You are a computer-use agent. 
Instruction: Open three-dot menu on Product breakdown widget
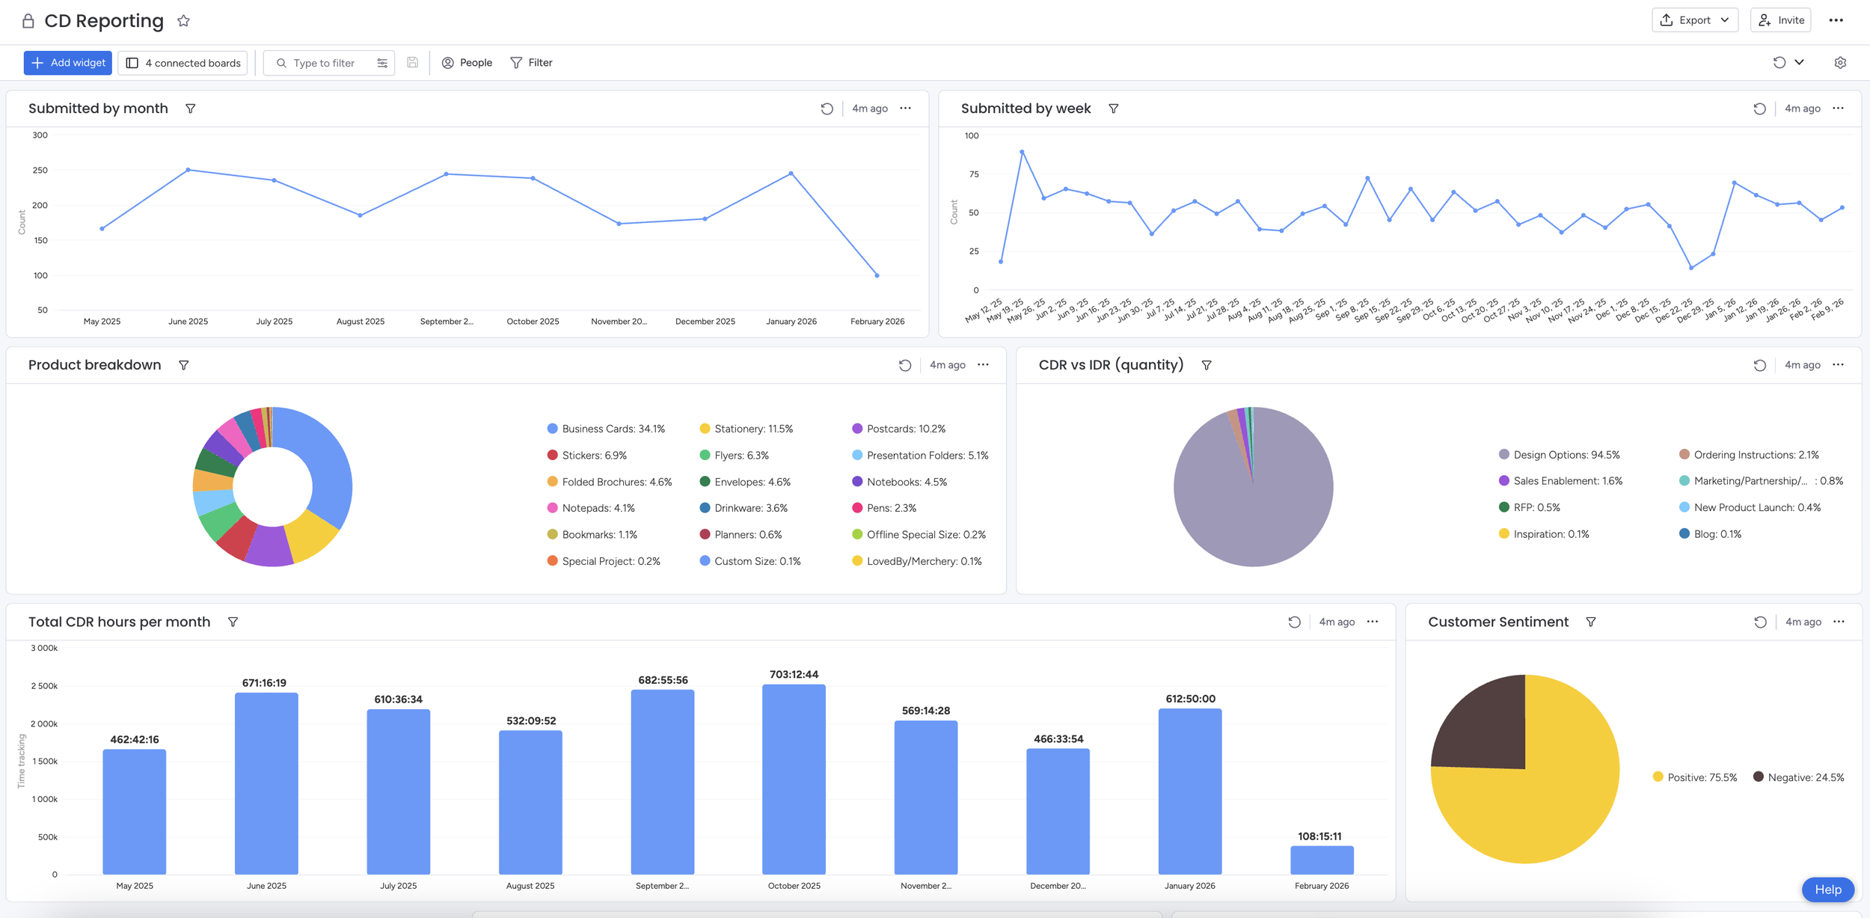pos(983,365)
